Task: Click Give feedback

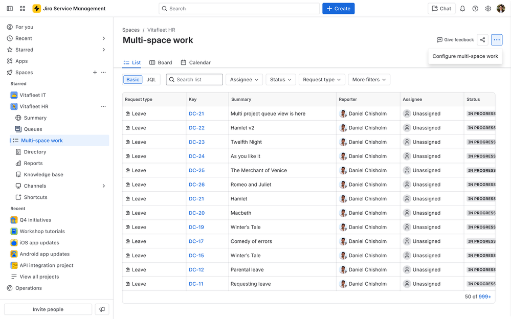Action: point(455,40)
